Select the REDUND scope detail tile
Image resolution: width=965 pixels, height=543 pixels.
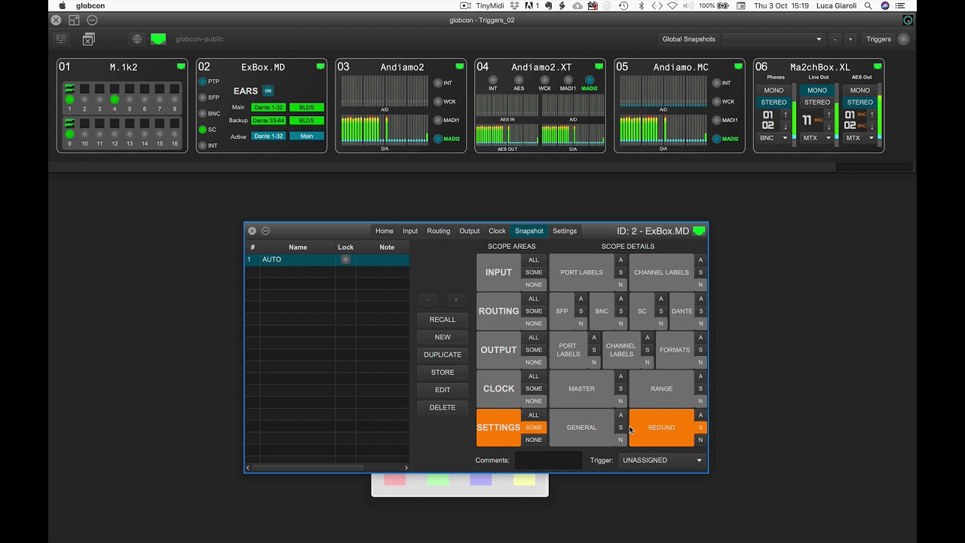661,428
